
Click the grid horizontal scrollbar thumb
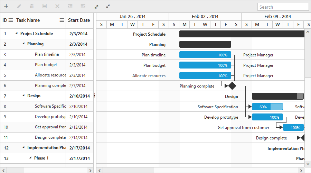click(x=15, y=171)
